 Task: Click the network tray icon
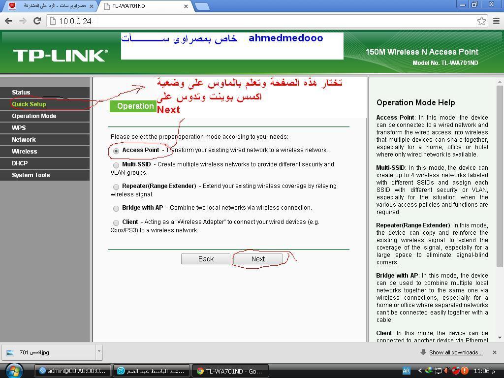[x=438, y=371]
